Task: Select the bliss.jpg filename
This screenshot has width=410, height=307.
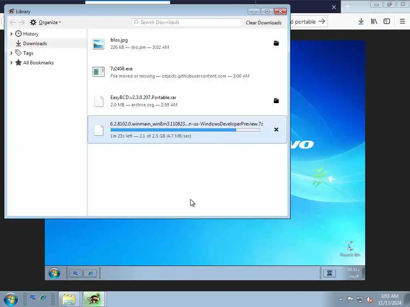Action: (119, 40)
